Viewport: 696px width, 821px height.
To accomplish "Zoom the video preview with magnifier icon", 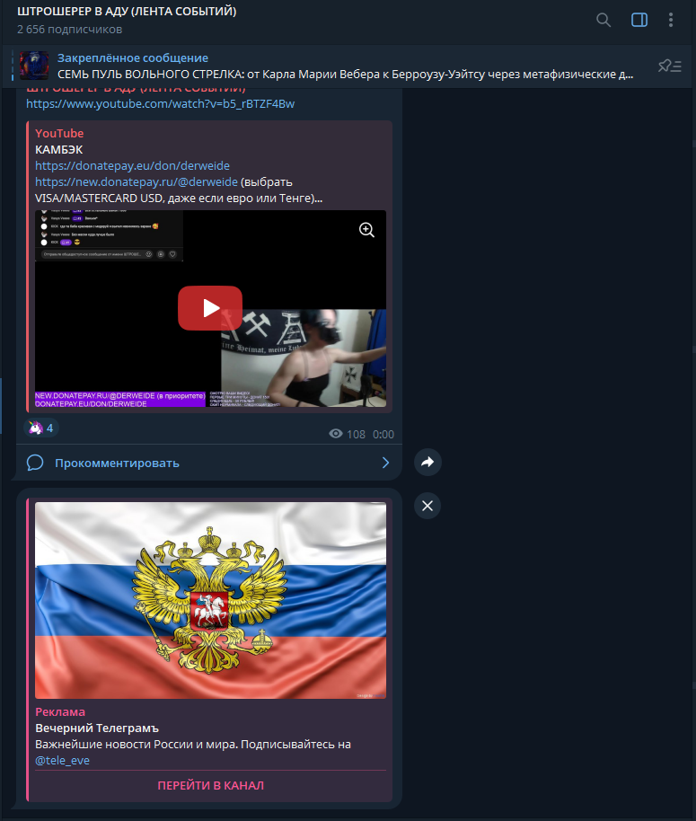I will (x=366, y=230).
